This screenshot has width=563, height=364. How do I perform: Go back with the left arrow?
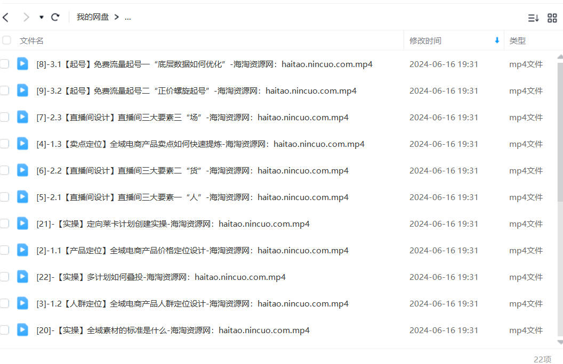tap(6, 17)
